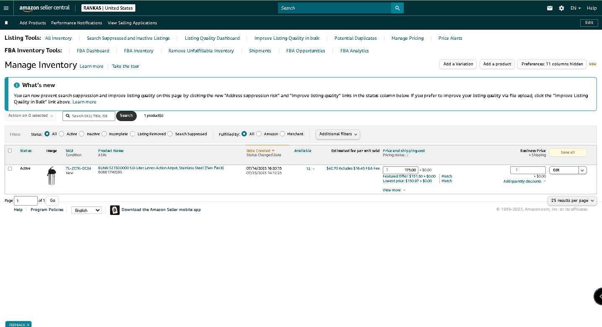Click the Add a product button
Viewport: 602px width, 327px height.
[497, 64]
